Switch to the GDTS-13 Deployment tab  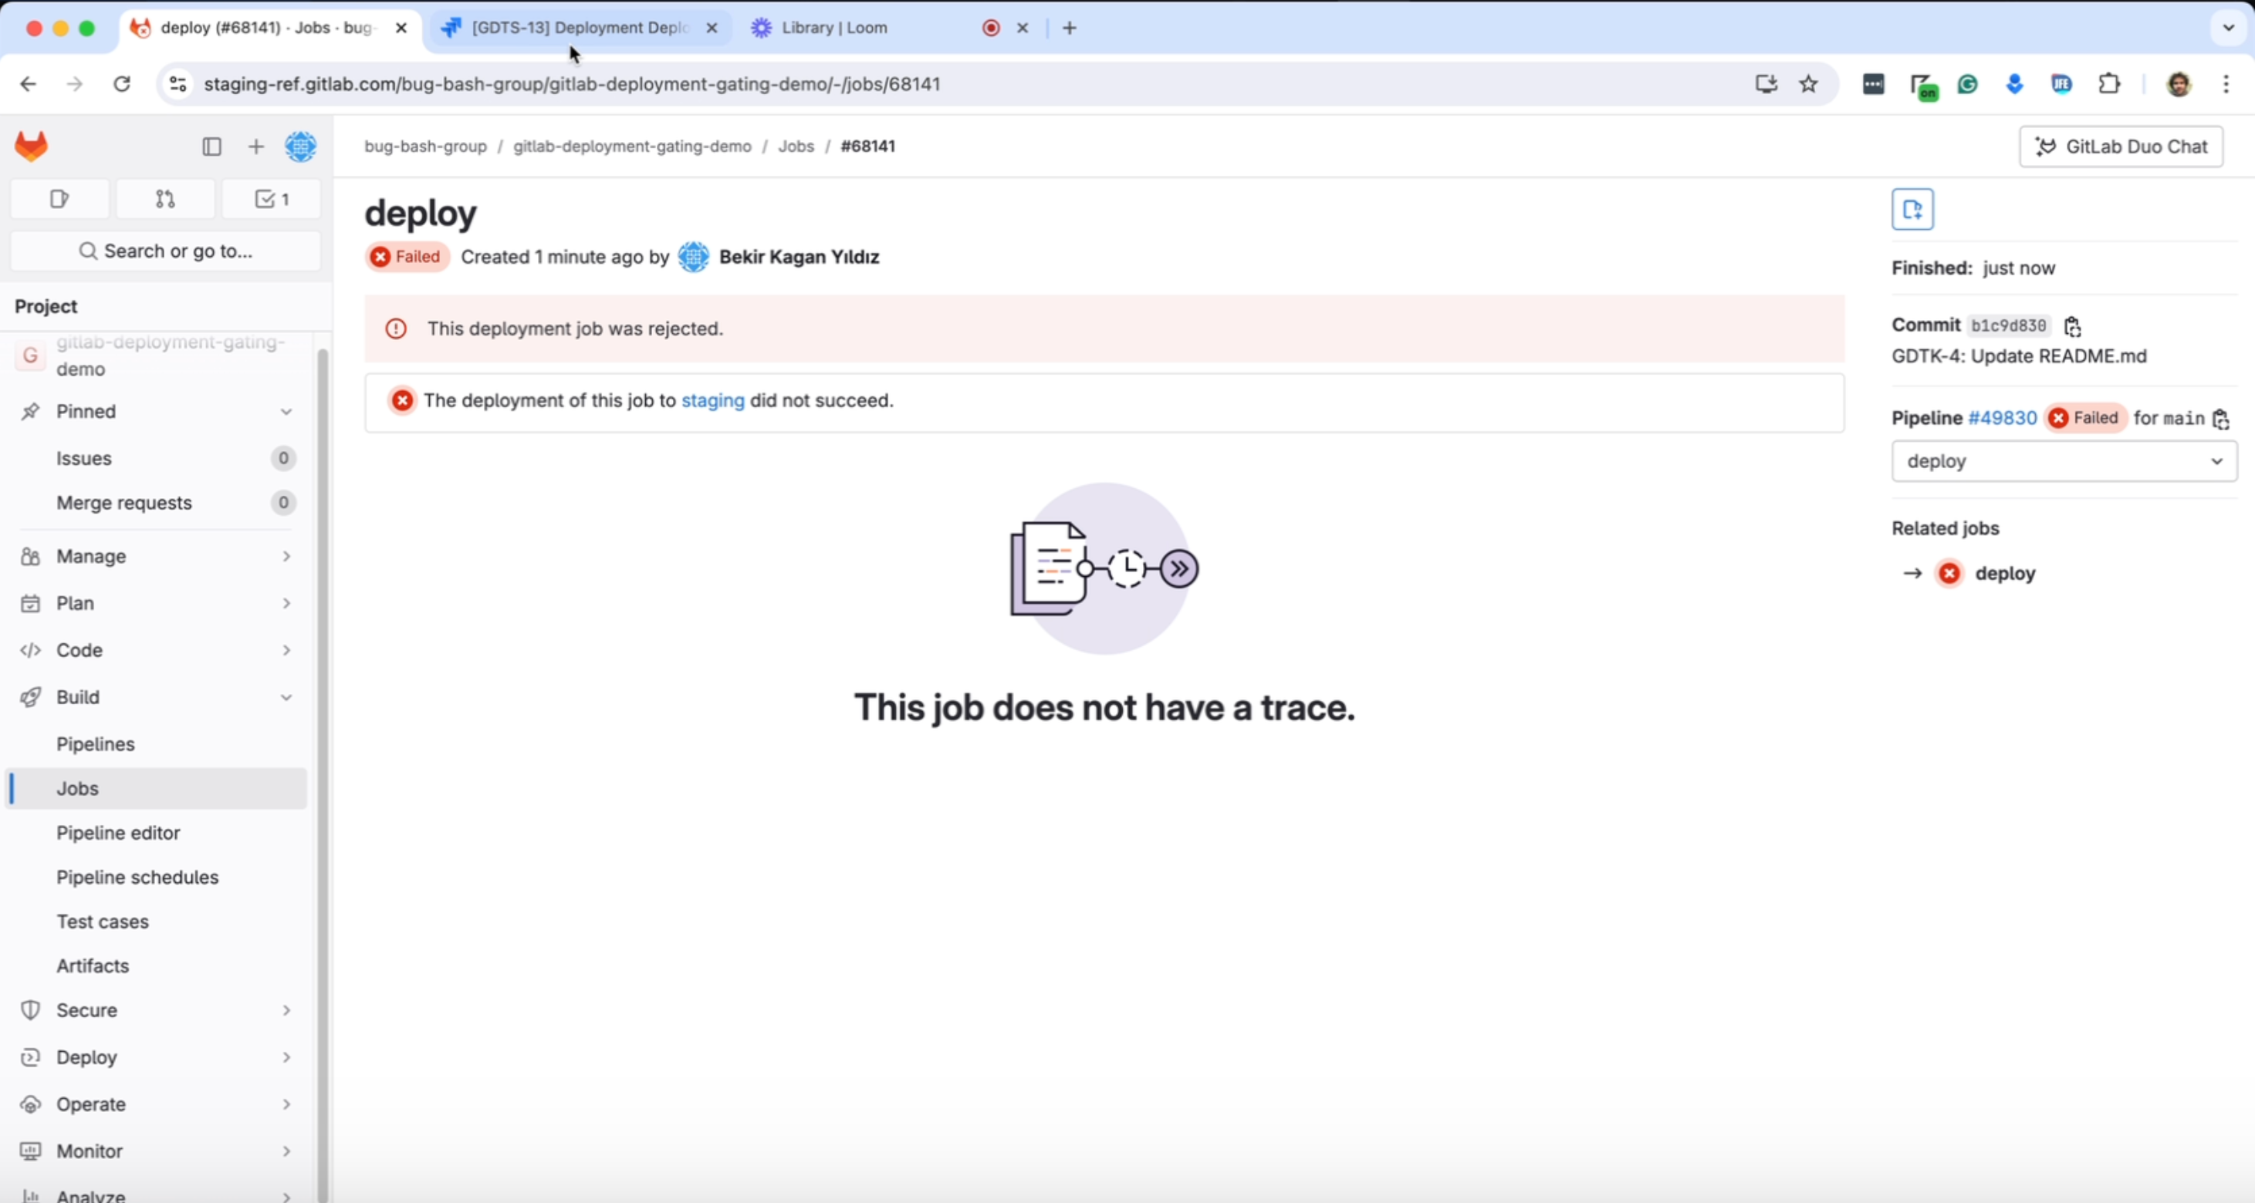point(569,27)
